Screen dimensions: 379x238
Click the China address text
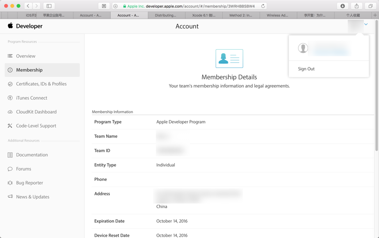coord(162,207)
